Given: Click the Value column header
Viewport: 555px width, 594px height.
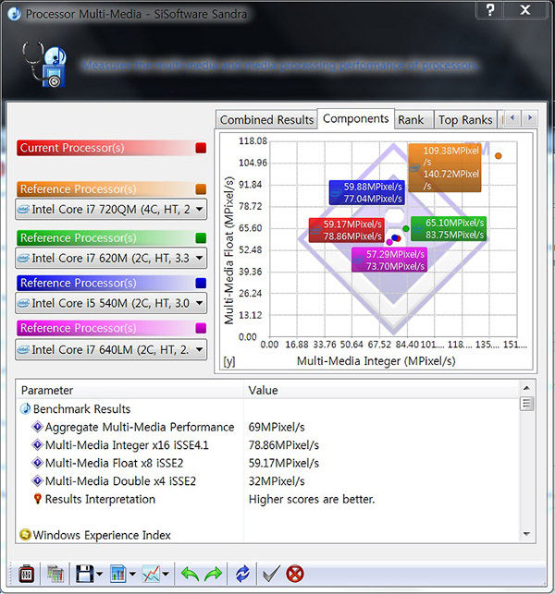Looking at the screenshot, I should (x=381, y=390).
